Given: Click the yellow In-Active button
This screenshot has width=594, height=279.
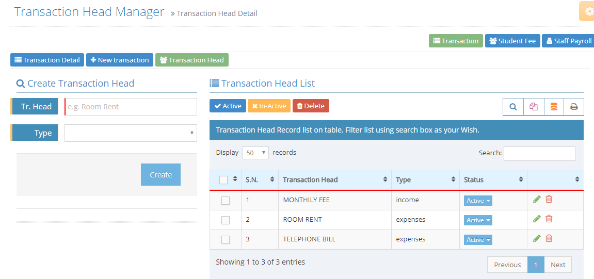Looking at the screenshot, I should click(269, 106).
